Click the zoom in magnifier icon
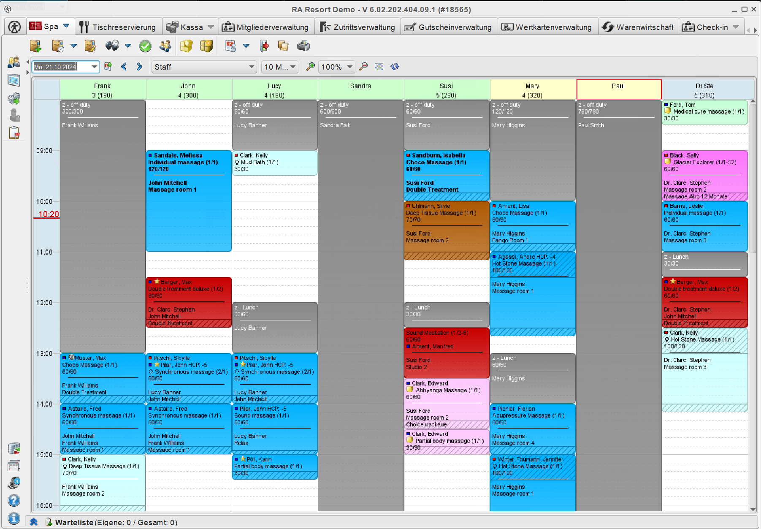The width and height of the screenshot is (761, 529). [310, 67]
